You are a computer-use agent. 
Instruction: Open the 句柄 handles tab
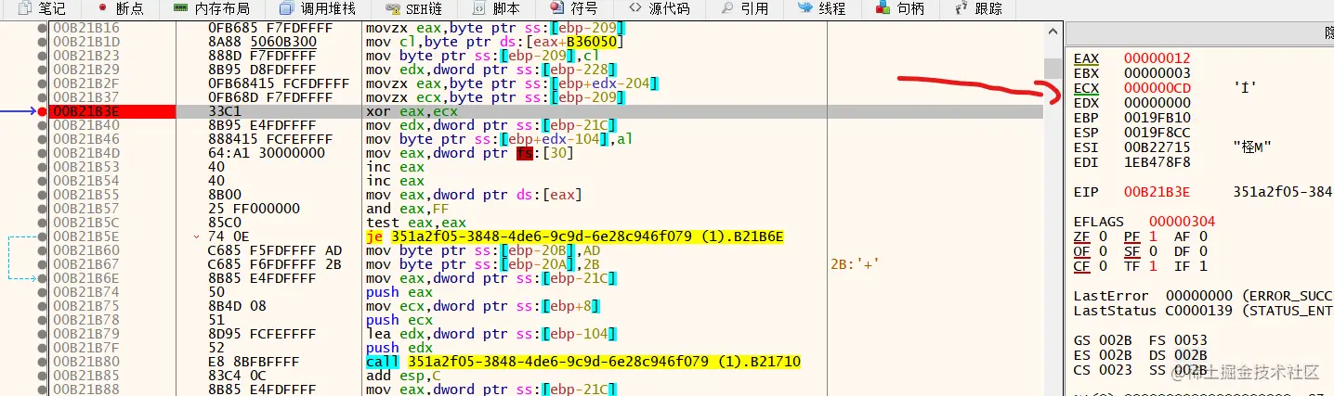pyautogui.click(x=900, y=8)
